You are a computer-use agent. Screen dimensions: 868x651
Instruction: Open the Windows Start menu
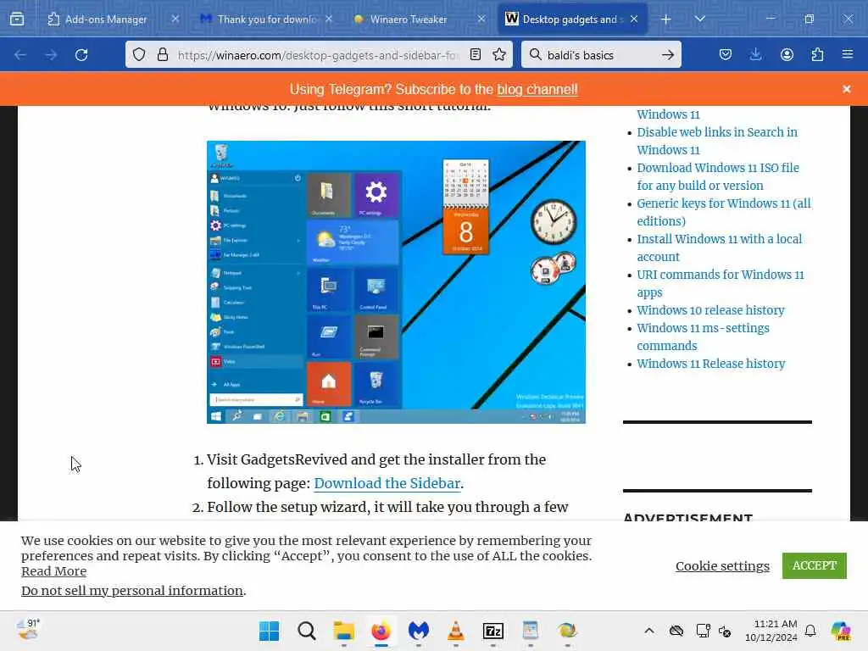[x=269, y=631]
